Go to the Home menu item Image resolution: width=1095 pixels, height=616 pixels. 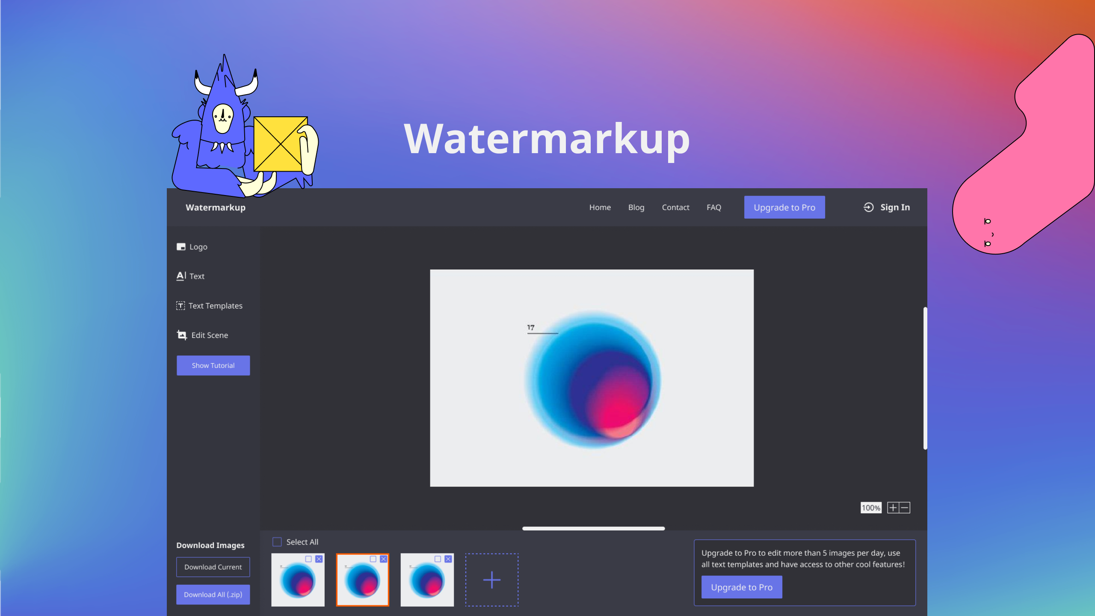600,207
